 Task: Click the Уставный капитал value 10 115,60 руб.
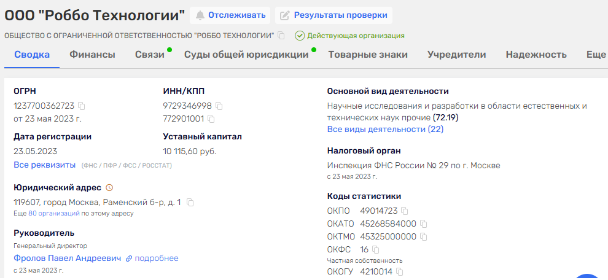(190, 151)
